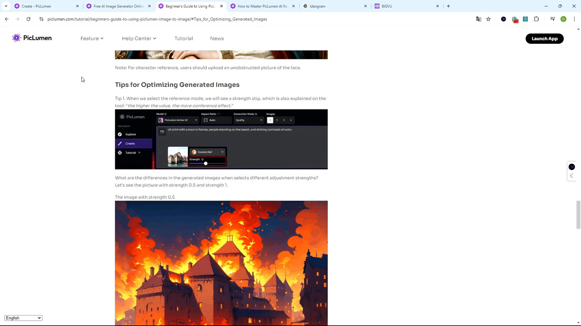The image size is (581, 326).
Task: Click the burning castle strength 0.5 image
Action: [221, 263]
